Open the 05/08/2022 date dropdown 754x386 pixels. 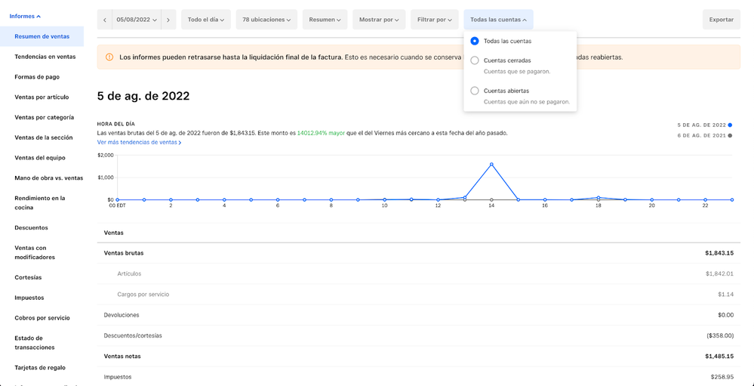pyautogui.click(x=136, y=20)
